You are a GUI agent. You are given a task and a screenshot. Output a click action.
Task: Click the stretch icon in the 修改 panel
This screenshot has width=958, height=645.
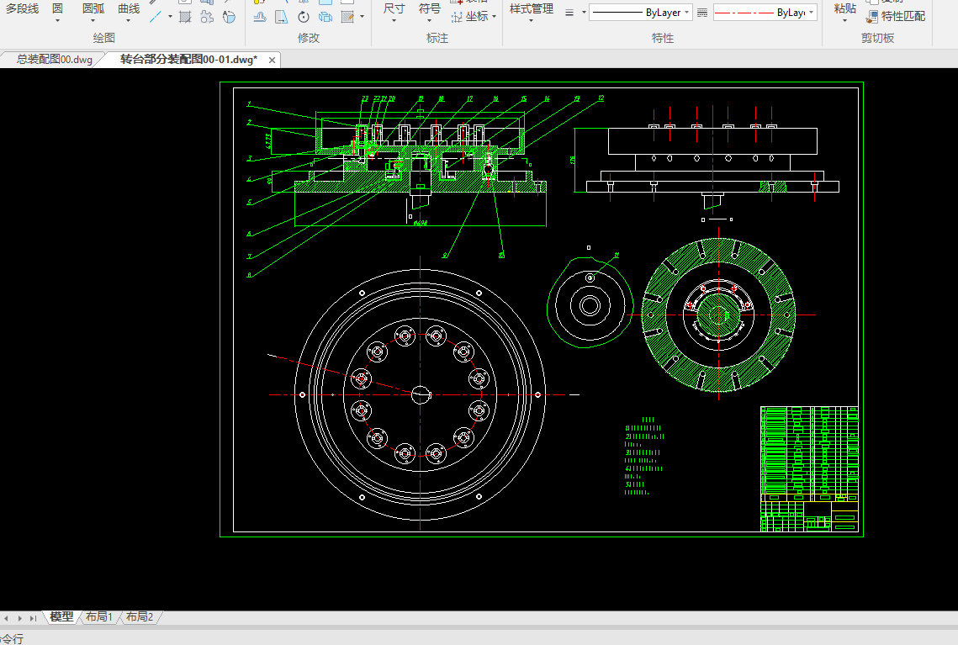click(x=281, y=17)
